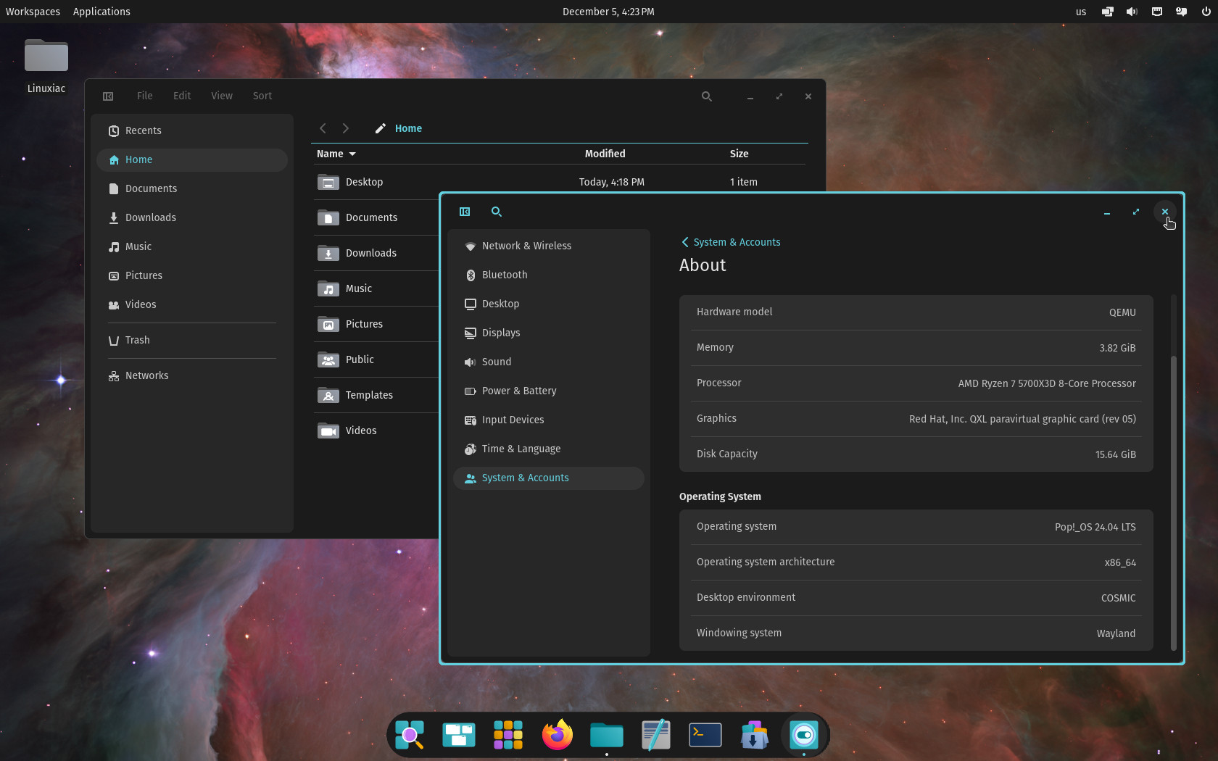This screenshot has width=1218, height=761.
Task: Click the Home breadcrumb in Files
Action: [408, 128]
